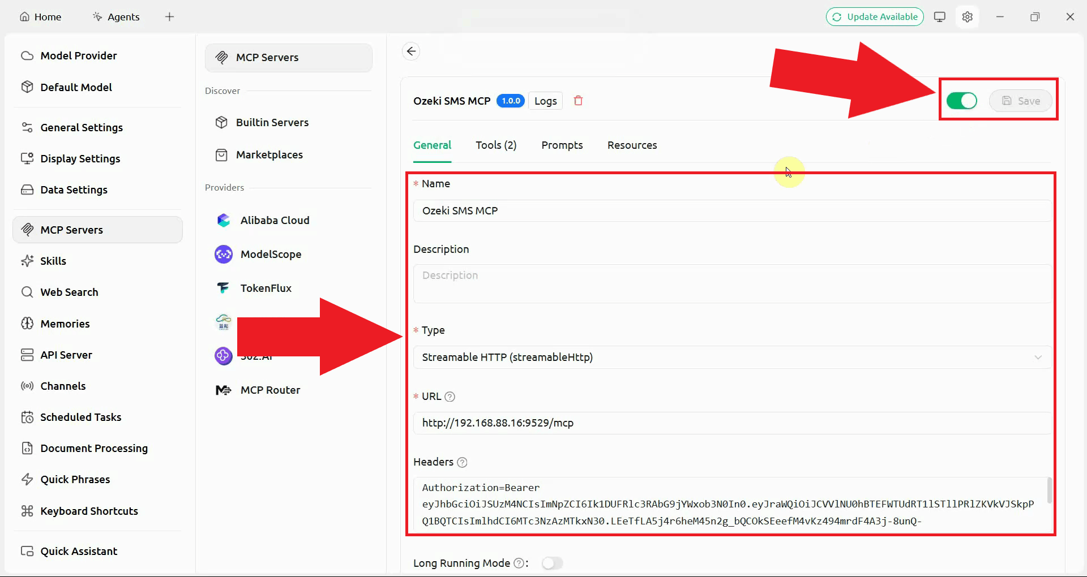Open API Server settings
Image resolution: width=1087 pixels, height=577 pixels.
coord(97,355)
